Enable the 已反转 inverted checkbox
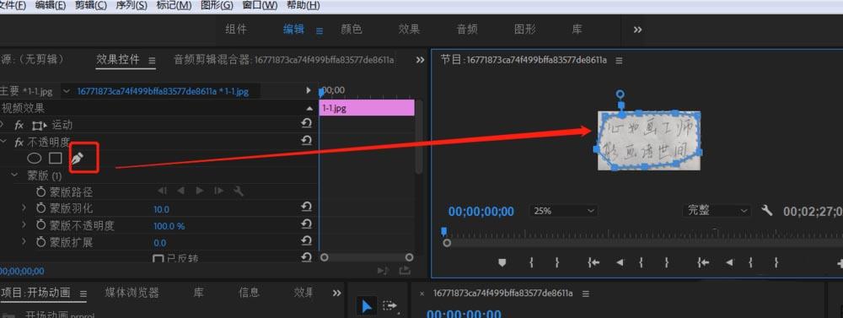The height and width of the screenshot is (318, 843). point(158,259)
